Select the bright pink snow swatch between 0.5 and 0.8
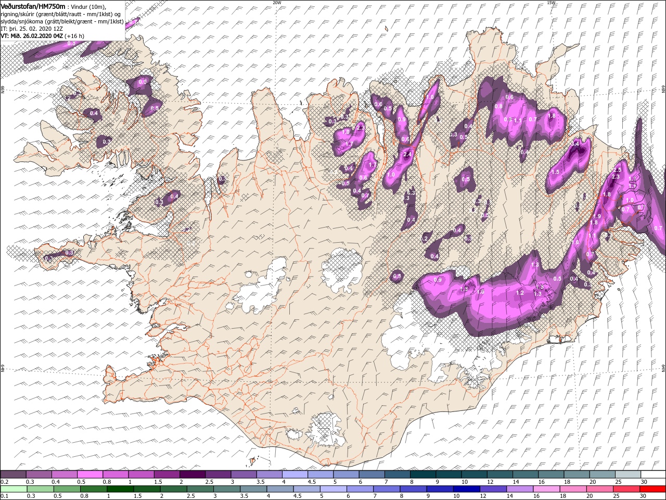The height and width of the screenshot is (500, 666). tap(90, 474)
